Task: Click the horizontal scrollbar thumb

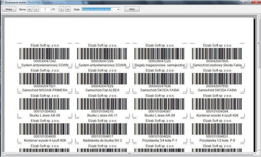Action: point(129,154)
